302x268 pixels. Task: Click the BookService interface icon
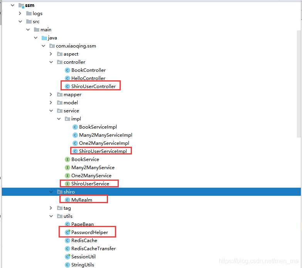[x=67, y=159]
